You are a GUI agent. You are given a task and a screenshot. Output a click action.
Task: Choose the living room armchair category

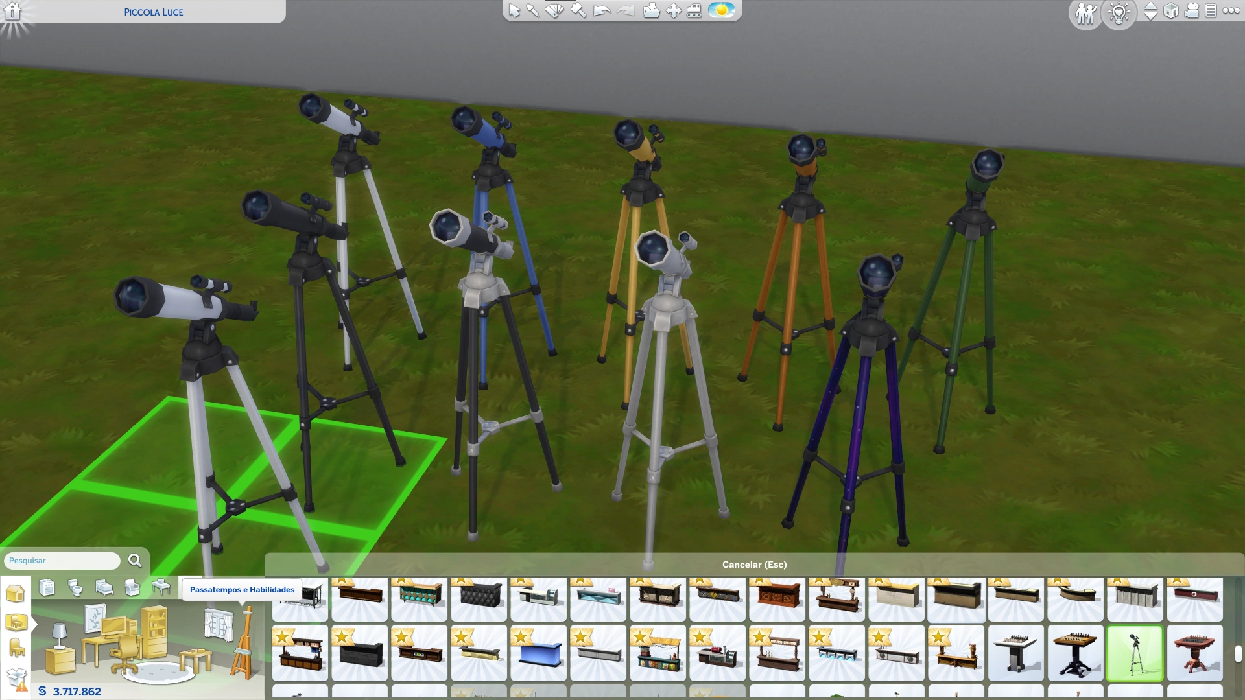pos(132,587)
